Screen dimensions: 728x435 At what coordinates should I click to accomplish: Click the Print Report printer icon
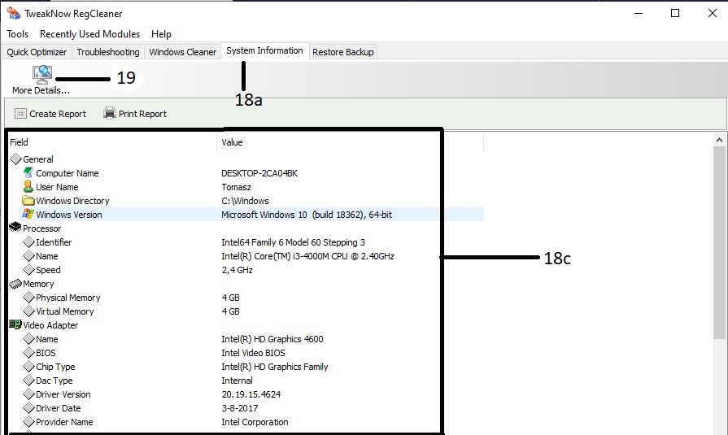pyautogui.click(x=110, y=113)
